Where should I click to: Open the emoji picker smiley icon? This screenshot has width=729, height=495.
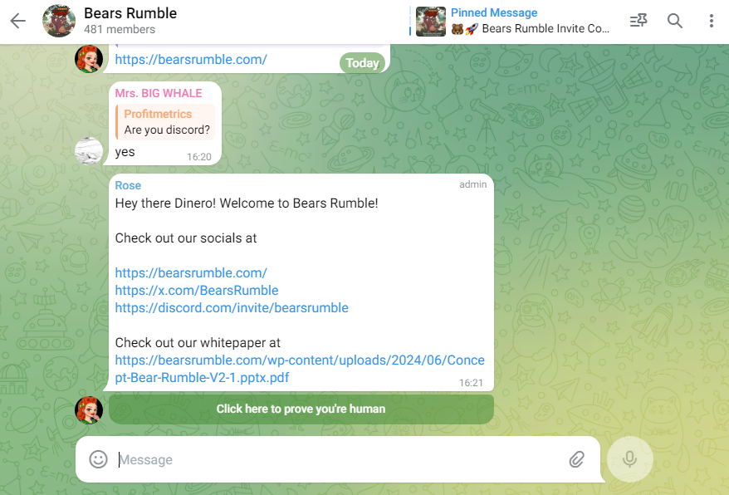coord(98,459)
